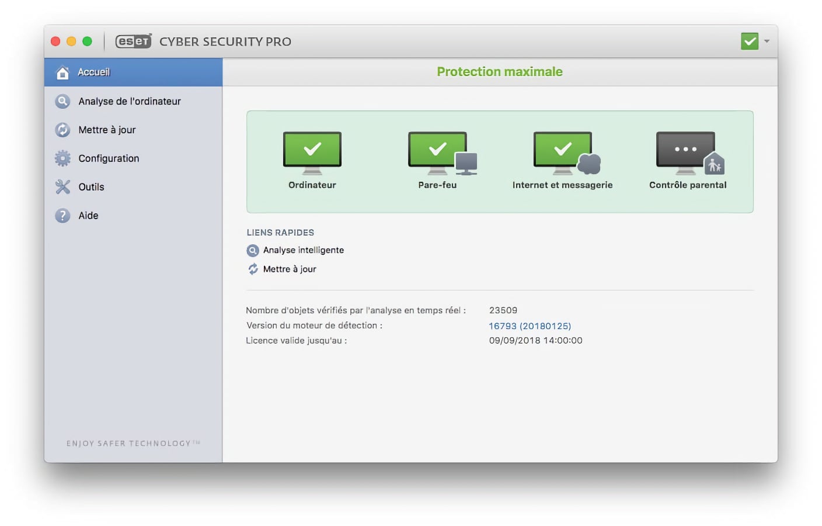This screenshot has height=526, width=822.
Task: Select the Accueil menu item
Action: pos(133,72)
